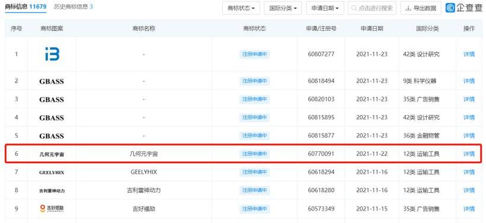Click the 几何元宇宙 trademark image

pos(52,154)
